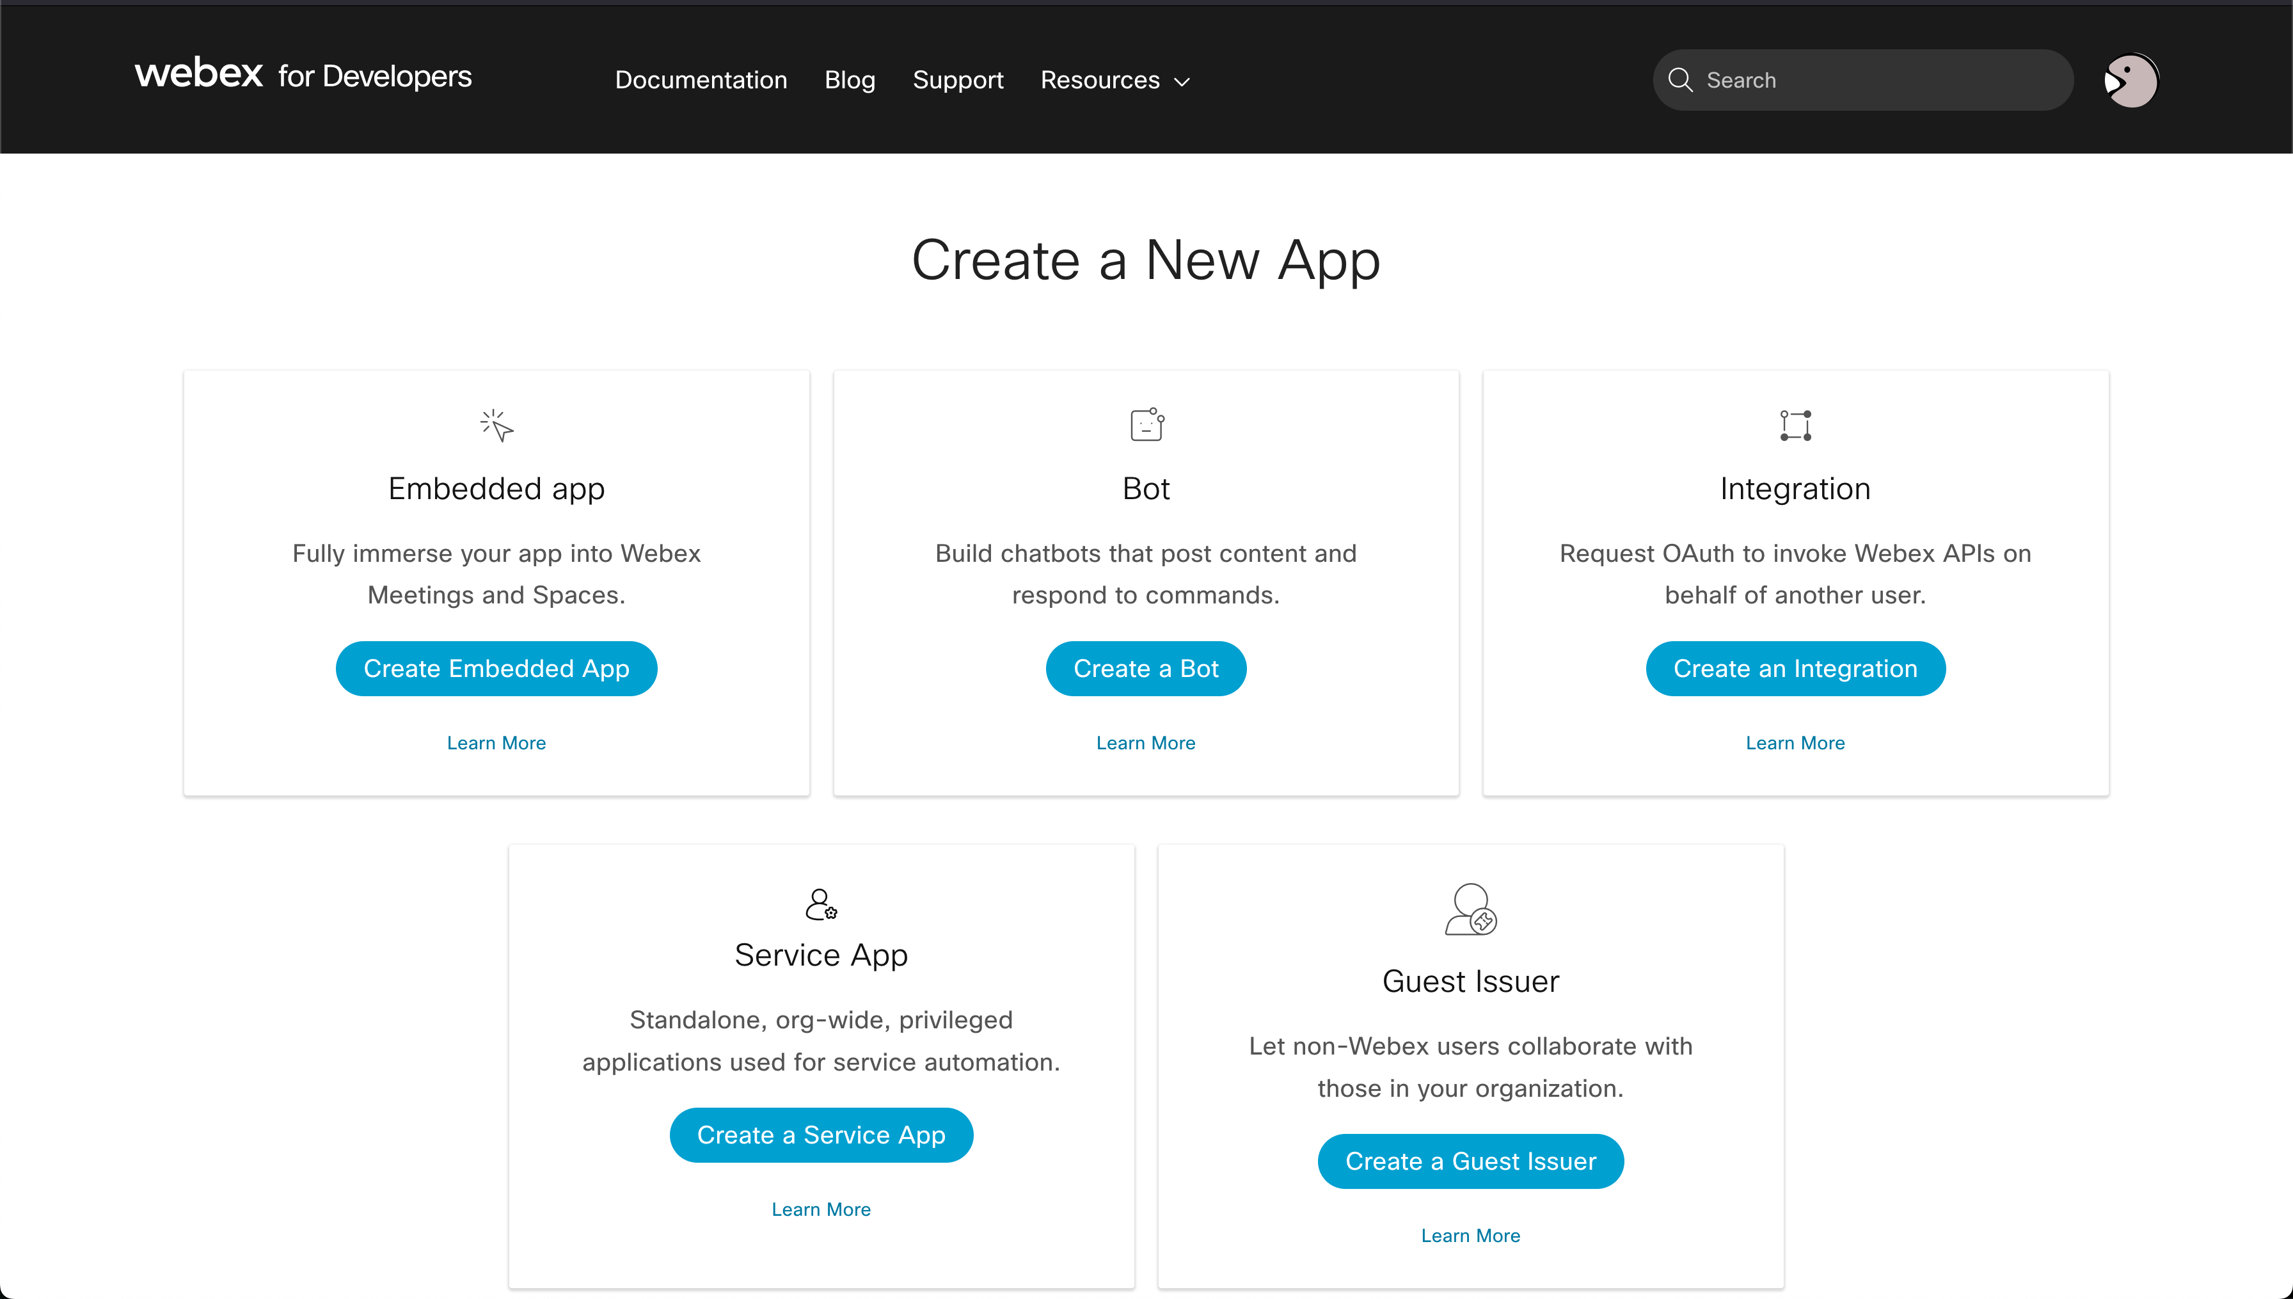Screen dimensions: 2293x1299
Task: Click 'Fully immerse your app' description
Action: coord(496,573)
